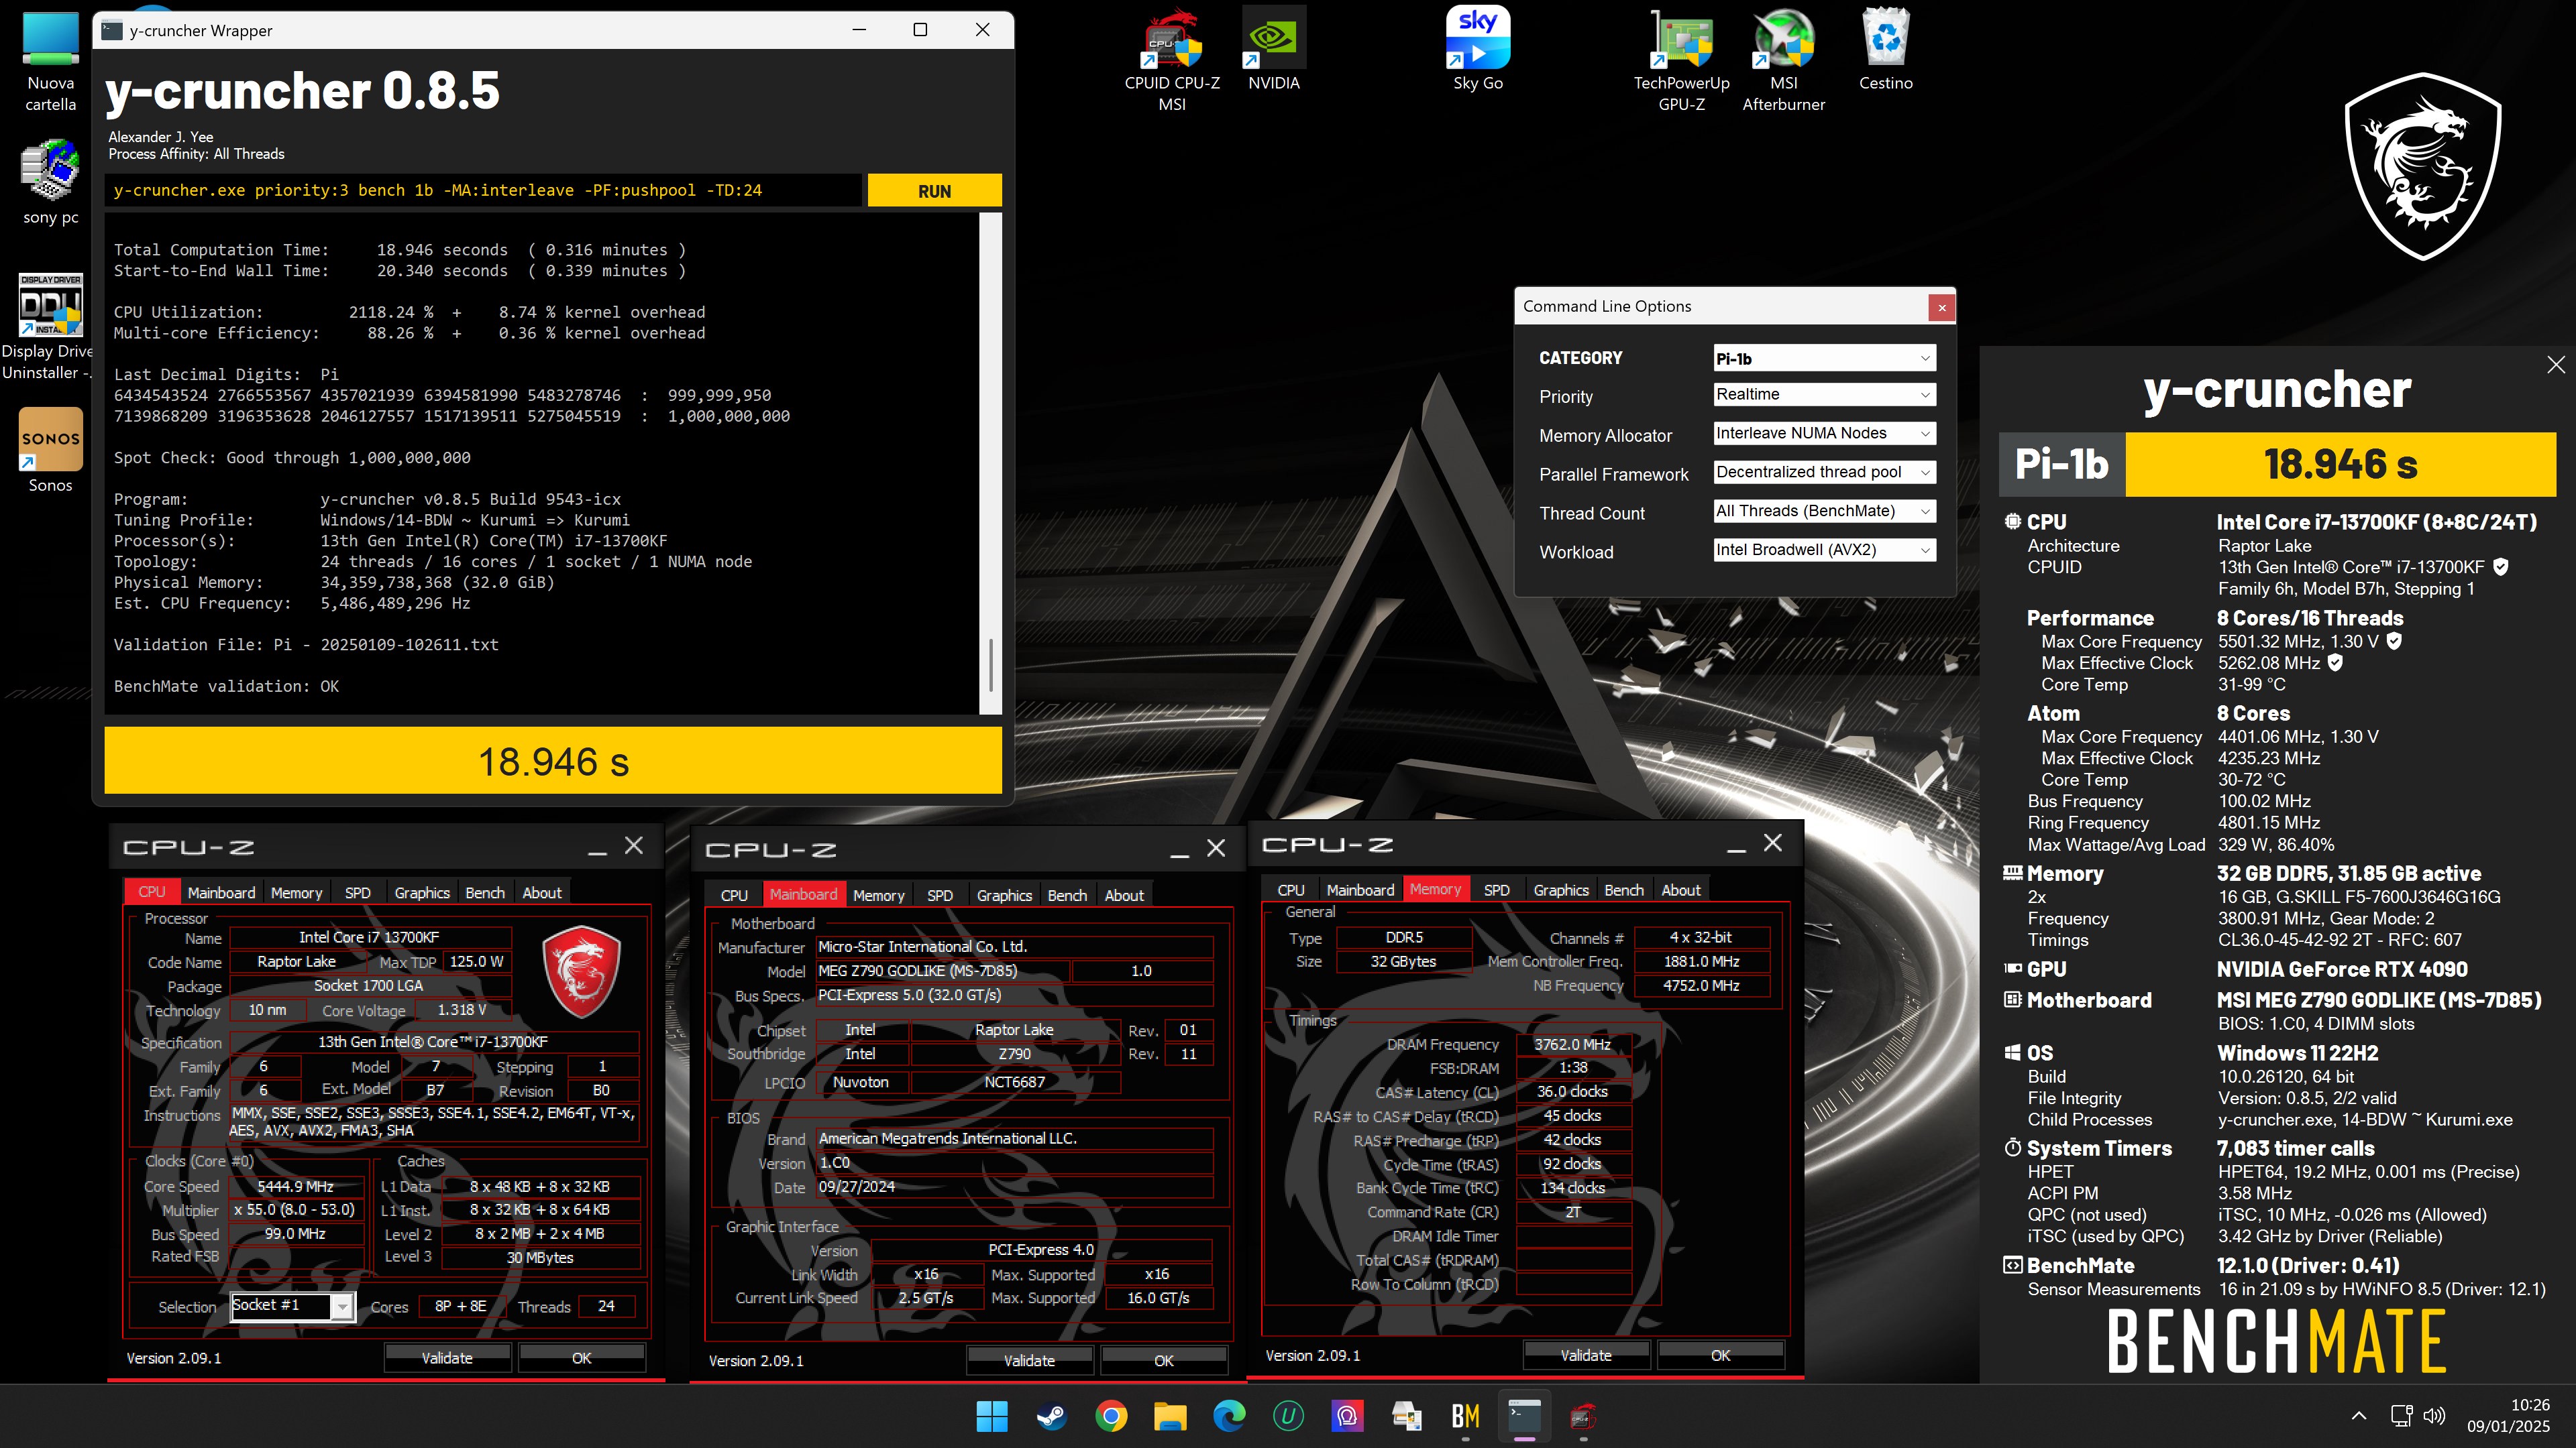Click Validate in Memory CPU-Z window
Screen dimensions: 2576x1448
coord(1586,1356)
